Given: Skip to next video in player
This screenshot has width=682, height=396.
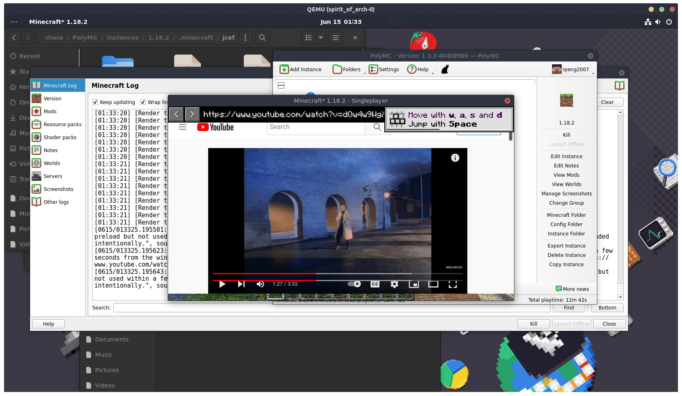Looking at the screenshot, I should pos(241,284).
